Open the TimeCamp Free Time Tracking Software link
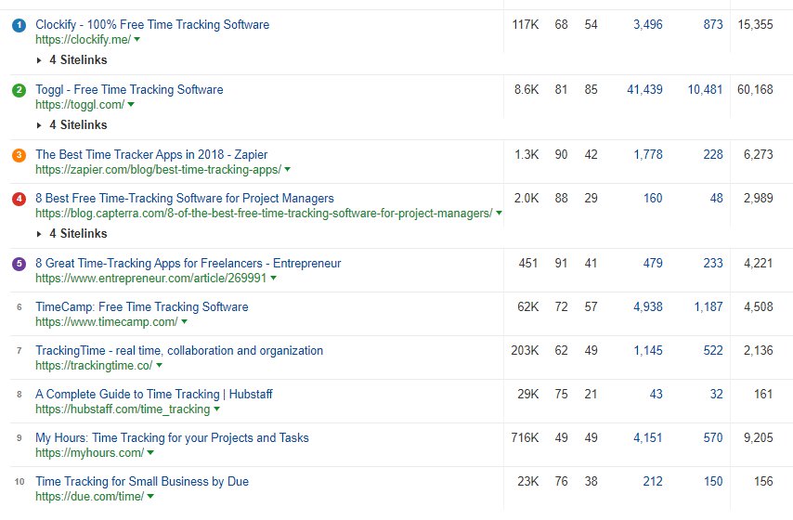 (x=141, y=307)
